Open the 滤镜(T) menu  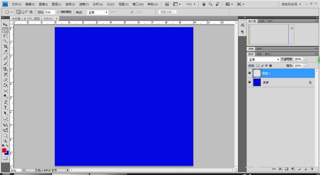tap(84, 4)
